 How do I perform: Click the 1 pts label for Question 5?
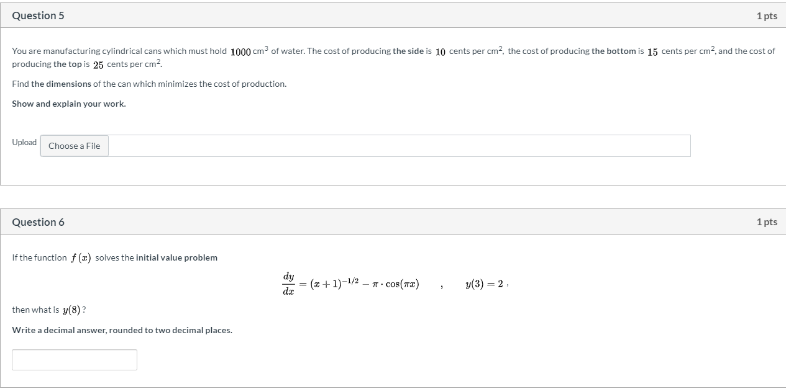(769, 16)
